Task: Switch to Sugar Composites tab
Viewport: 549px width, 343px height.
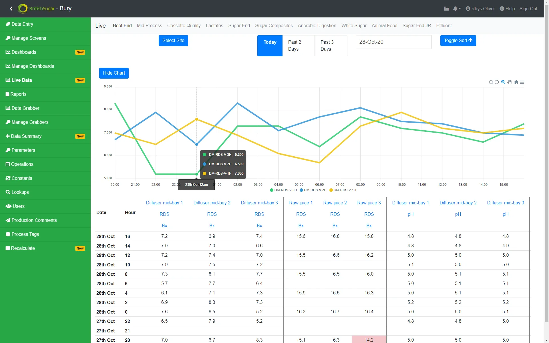Action: coord(274,26)
